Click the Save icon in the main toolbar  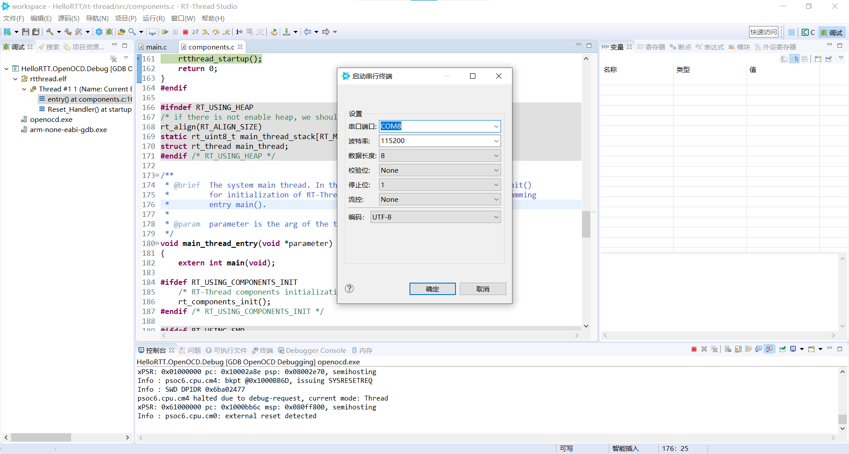point(26,32)
